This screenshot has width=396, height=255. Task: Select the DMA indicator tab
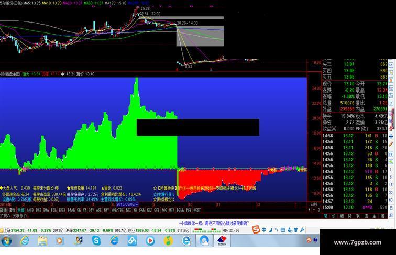click(46, 210)
